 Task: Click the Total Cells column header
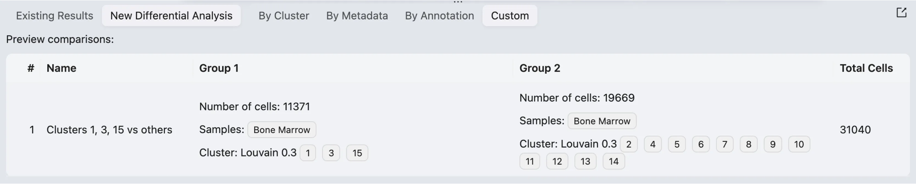[x=866, y=68]
